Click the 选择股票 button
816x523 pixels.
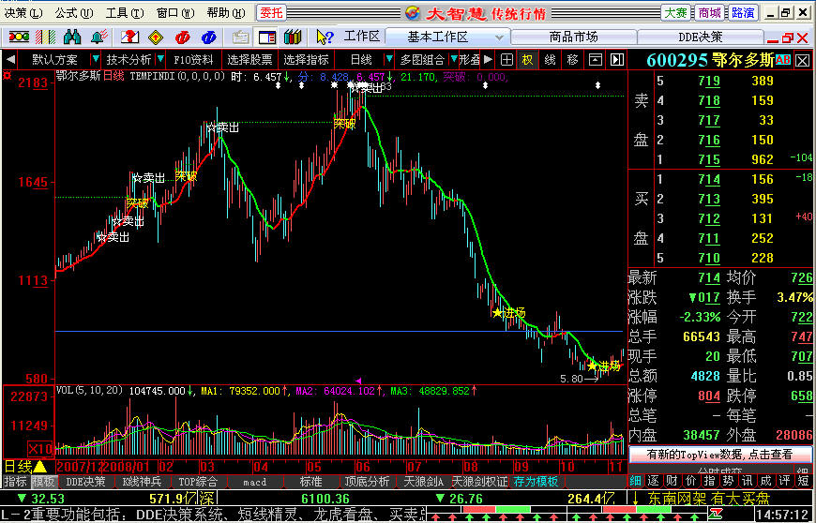point(249,60)
